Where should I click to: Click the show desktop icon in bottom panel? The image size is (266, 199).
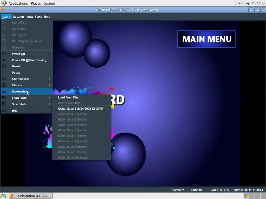pyautogui.click(x=3, y=196)
